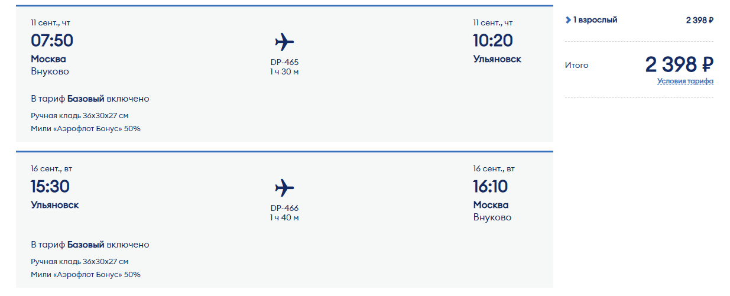
Task: Click flight number DP-465
Action: coord(284,62)
